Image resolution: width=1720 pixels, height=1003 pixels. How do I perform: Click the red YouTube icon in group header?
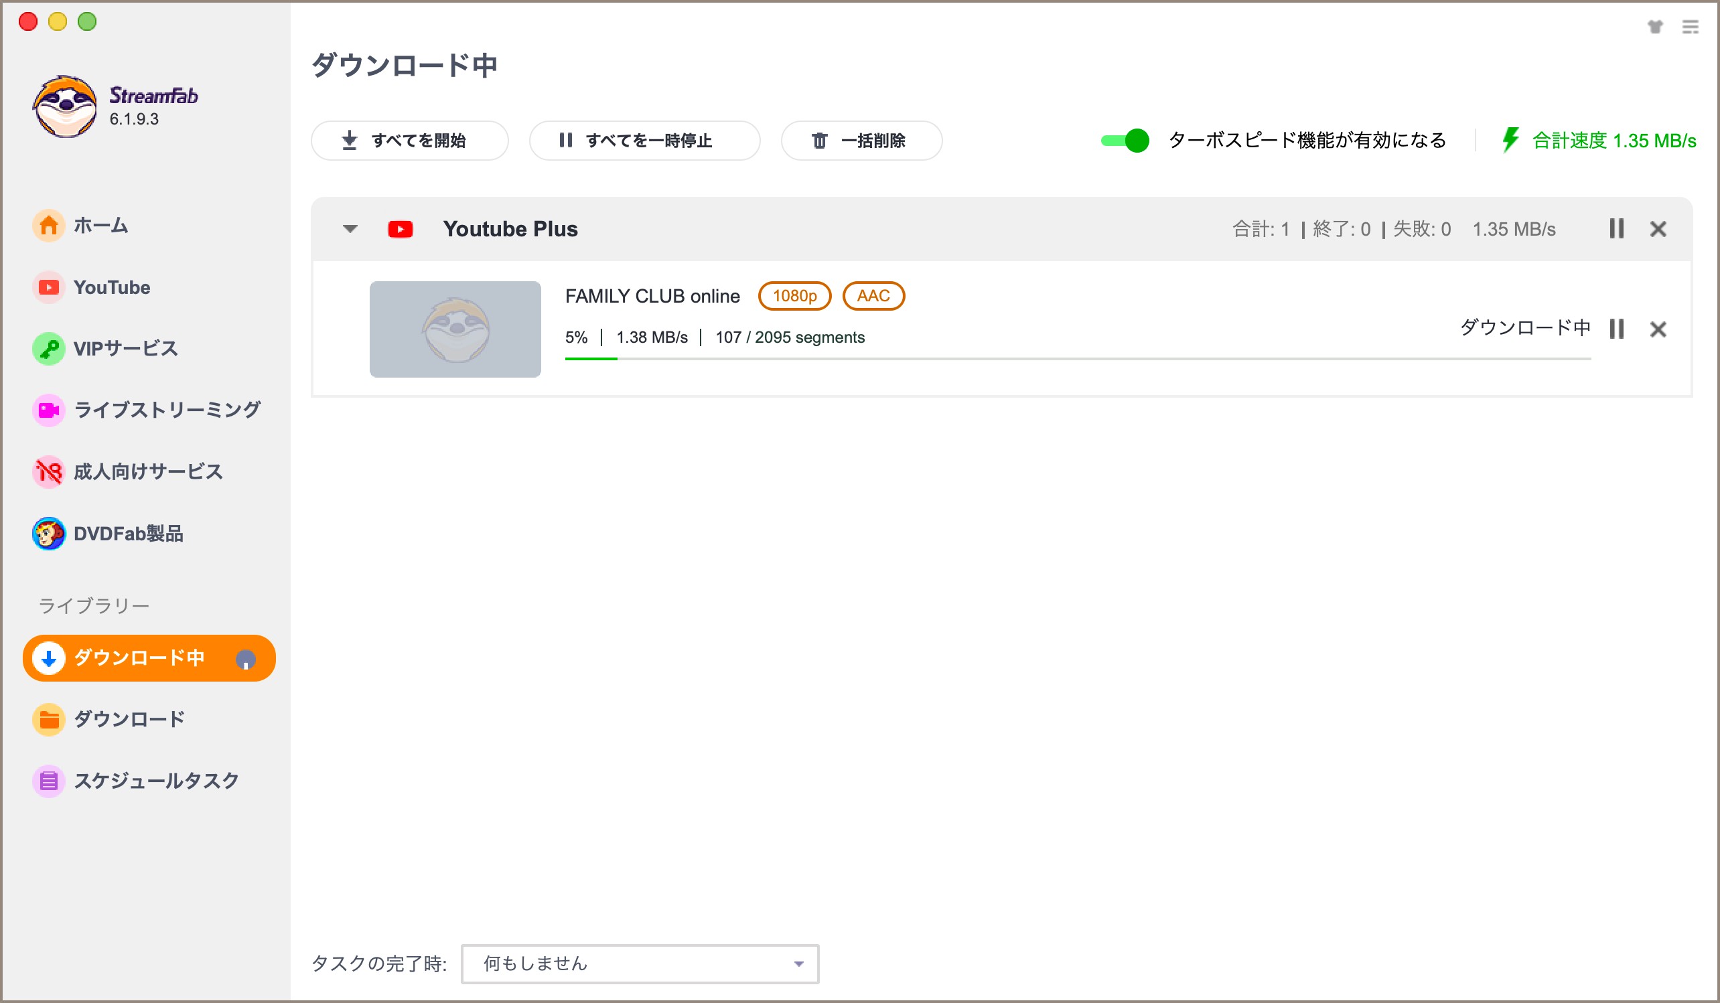pos(400,229)
